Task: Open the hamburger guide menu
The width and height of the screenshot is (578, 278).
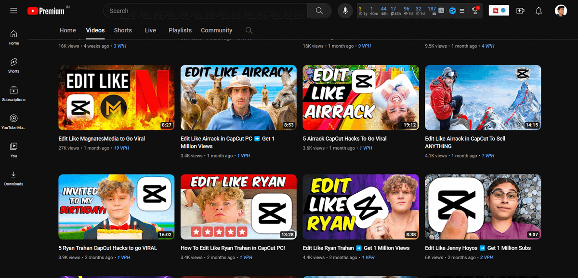Action: click(x=13, y=11)
